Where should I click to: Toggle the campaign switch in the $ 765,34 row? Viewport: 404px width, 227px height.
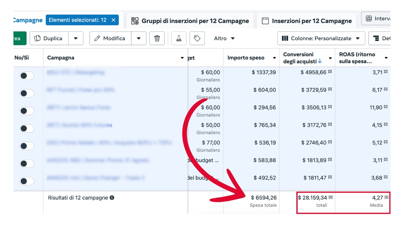pyautogui.click(x=27, y=128)
